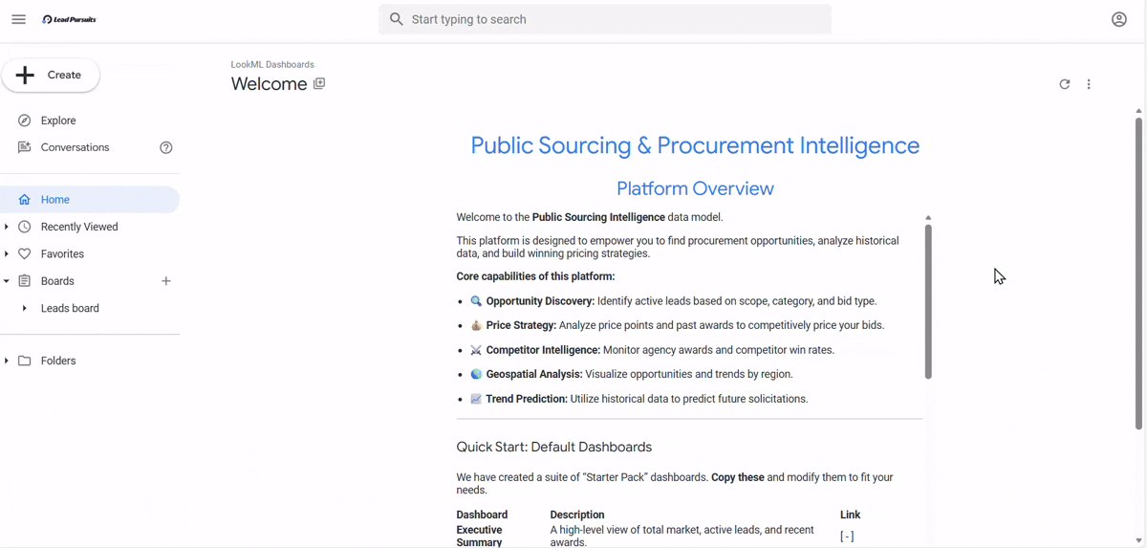
Task: Click LookML Dashboards breadcrumb
Action: coord(272,64)
